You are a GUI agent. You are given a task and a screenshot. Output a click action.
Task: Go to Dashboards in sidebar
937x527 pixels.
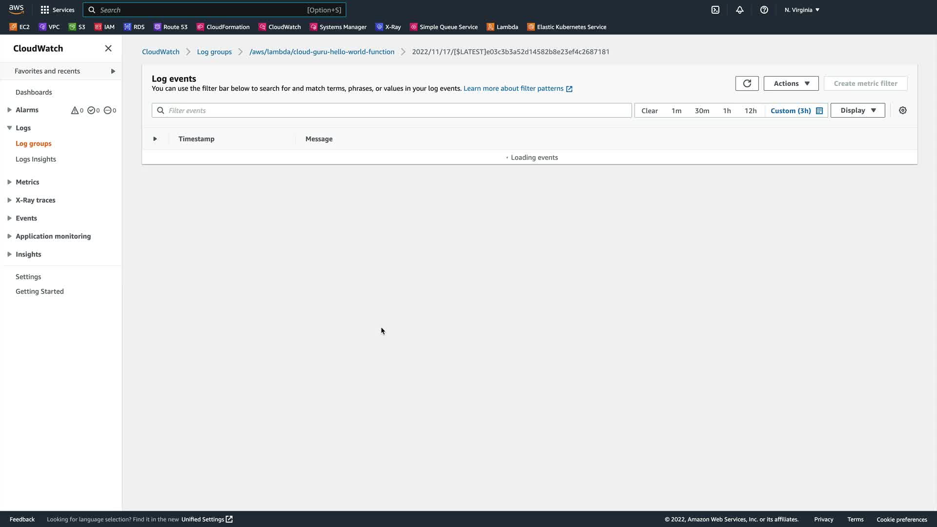click(x=34, y=92)
